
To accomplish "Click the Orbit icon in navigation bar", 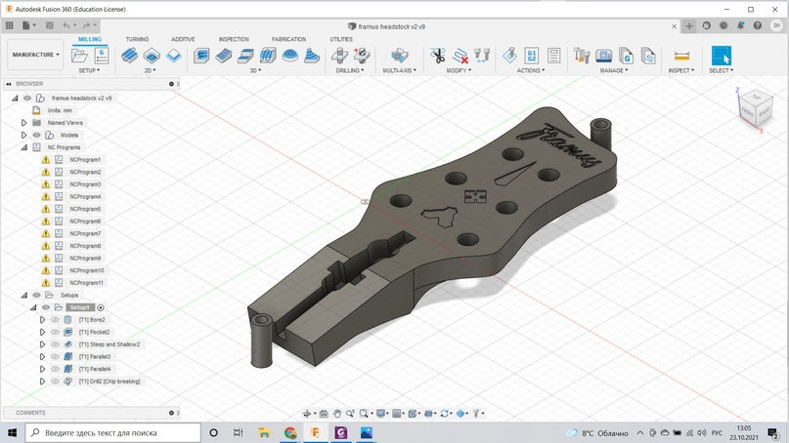I will point(306,414).
